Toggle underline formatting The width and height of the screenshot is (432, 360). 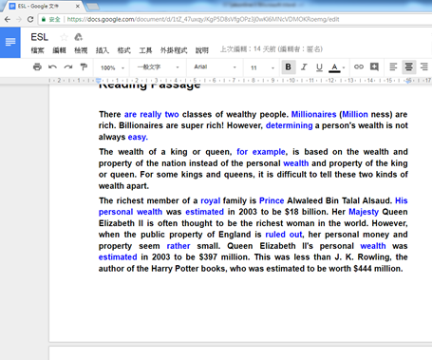coord(319,67)
